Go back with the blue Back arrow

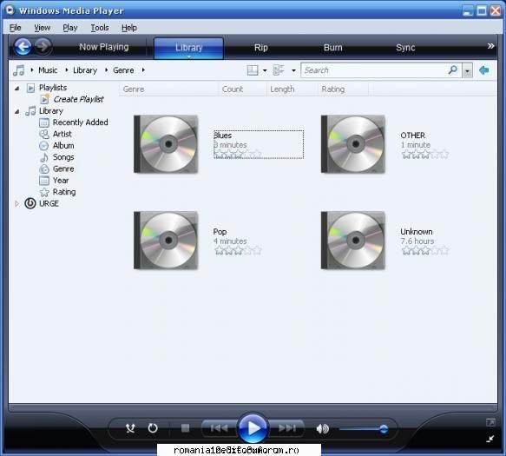point(23,47)
